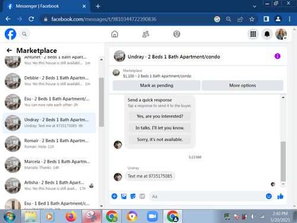297x223 pixels.
Task: Select the Messenger | Facebook tab
Action: [46, 7]
